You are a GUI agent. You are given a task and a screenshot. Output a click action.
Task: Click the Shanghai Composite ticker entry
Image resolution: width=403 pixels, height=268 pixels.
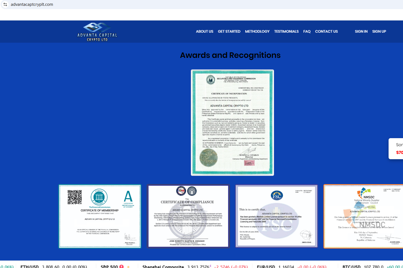(195, 266)
